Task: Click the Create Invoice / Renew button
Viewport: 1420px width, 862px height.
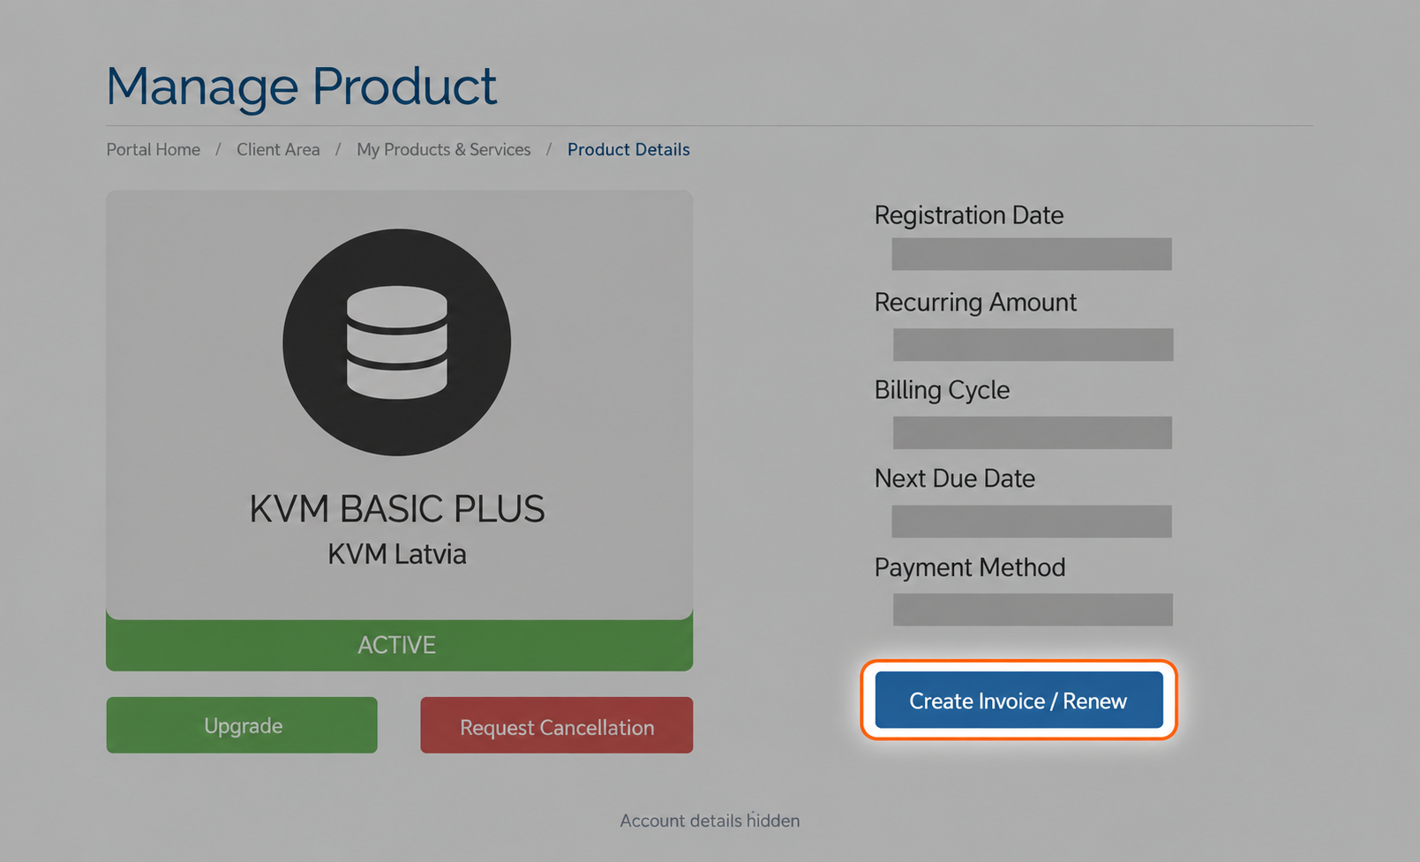Action: (1018, 700)
